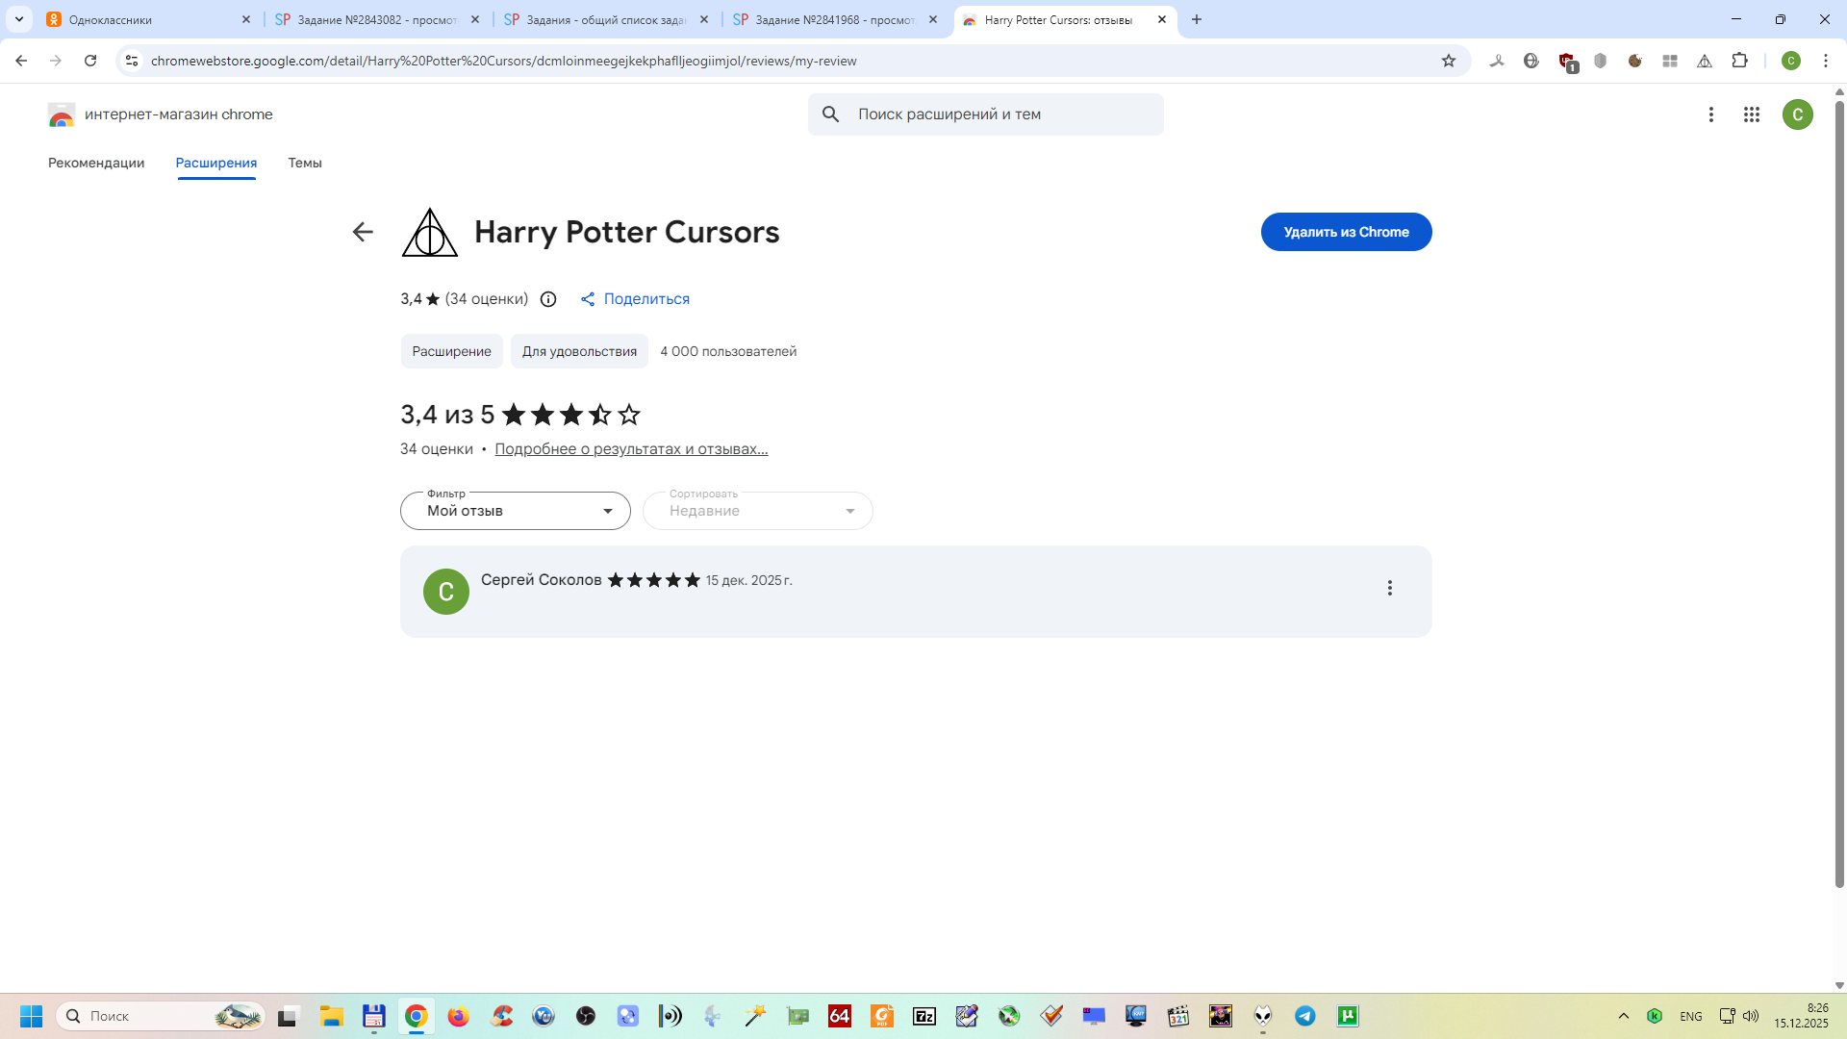Expand the Фильтр Мой отзыв dropdown
Screen dimensions: 1847x1039
click(x=516, y=511)
